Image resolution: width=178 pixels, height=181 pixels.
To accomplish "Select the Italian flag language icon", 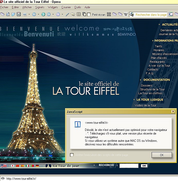I will click(x=27, y=166).
